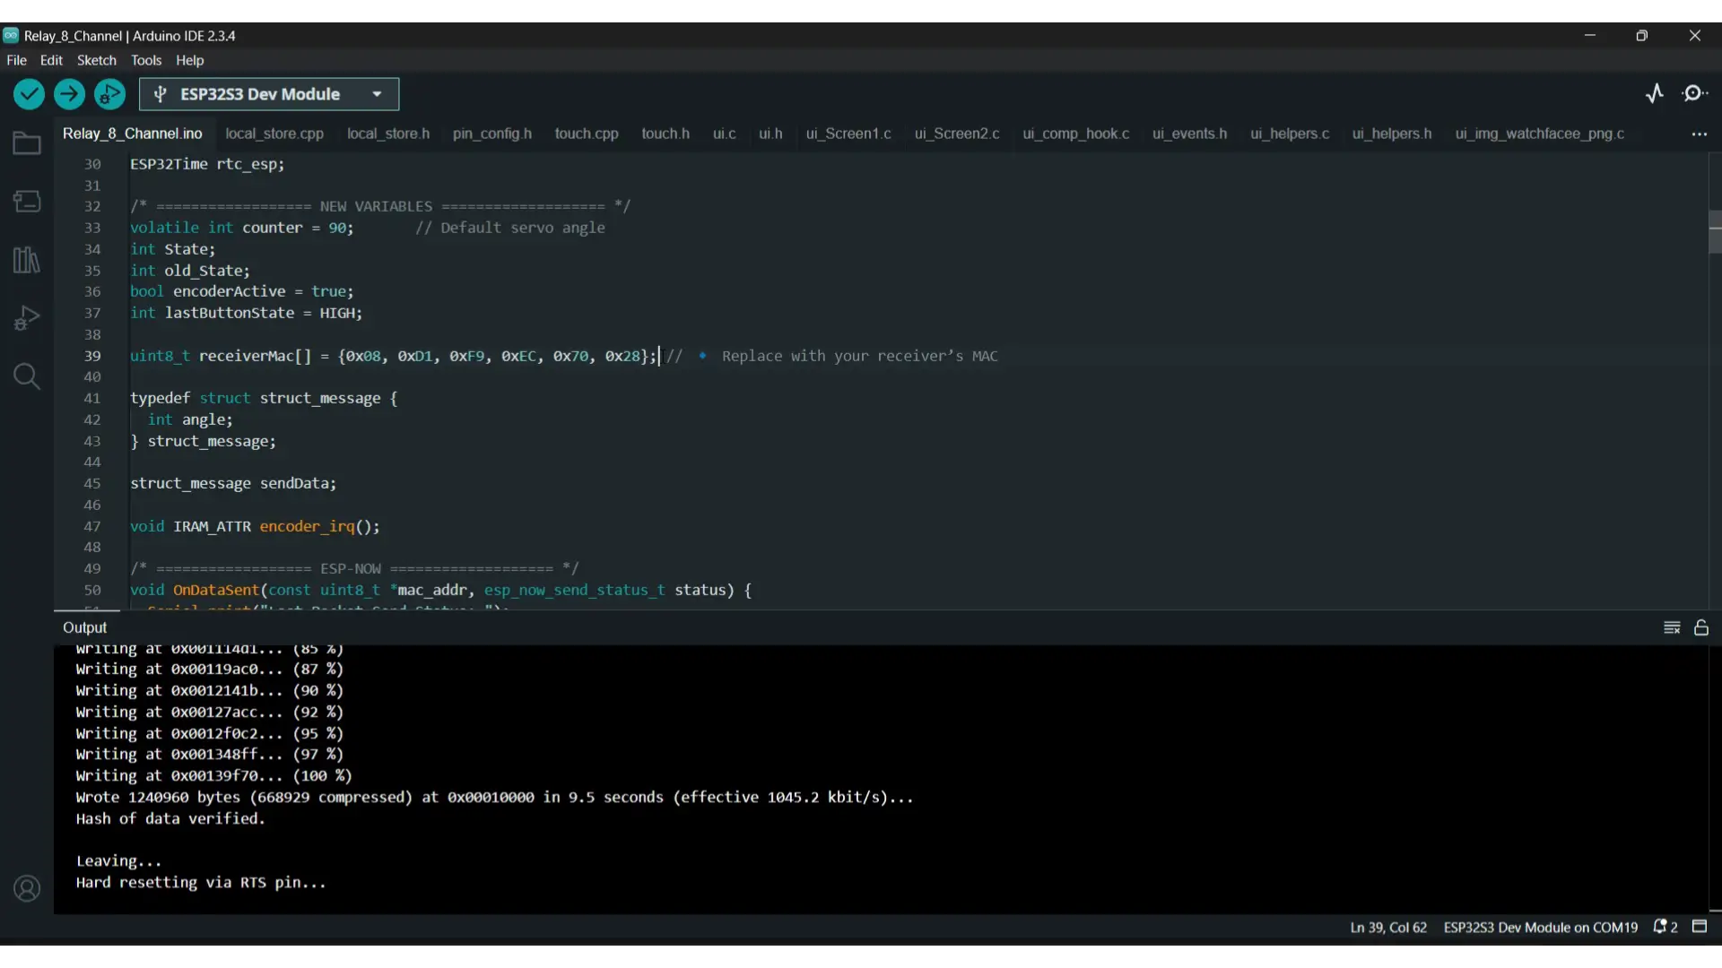The image size is (1722, 968).
Task: Open the Sketch menu
Action: [96, 60]
